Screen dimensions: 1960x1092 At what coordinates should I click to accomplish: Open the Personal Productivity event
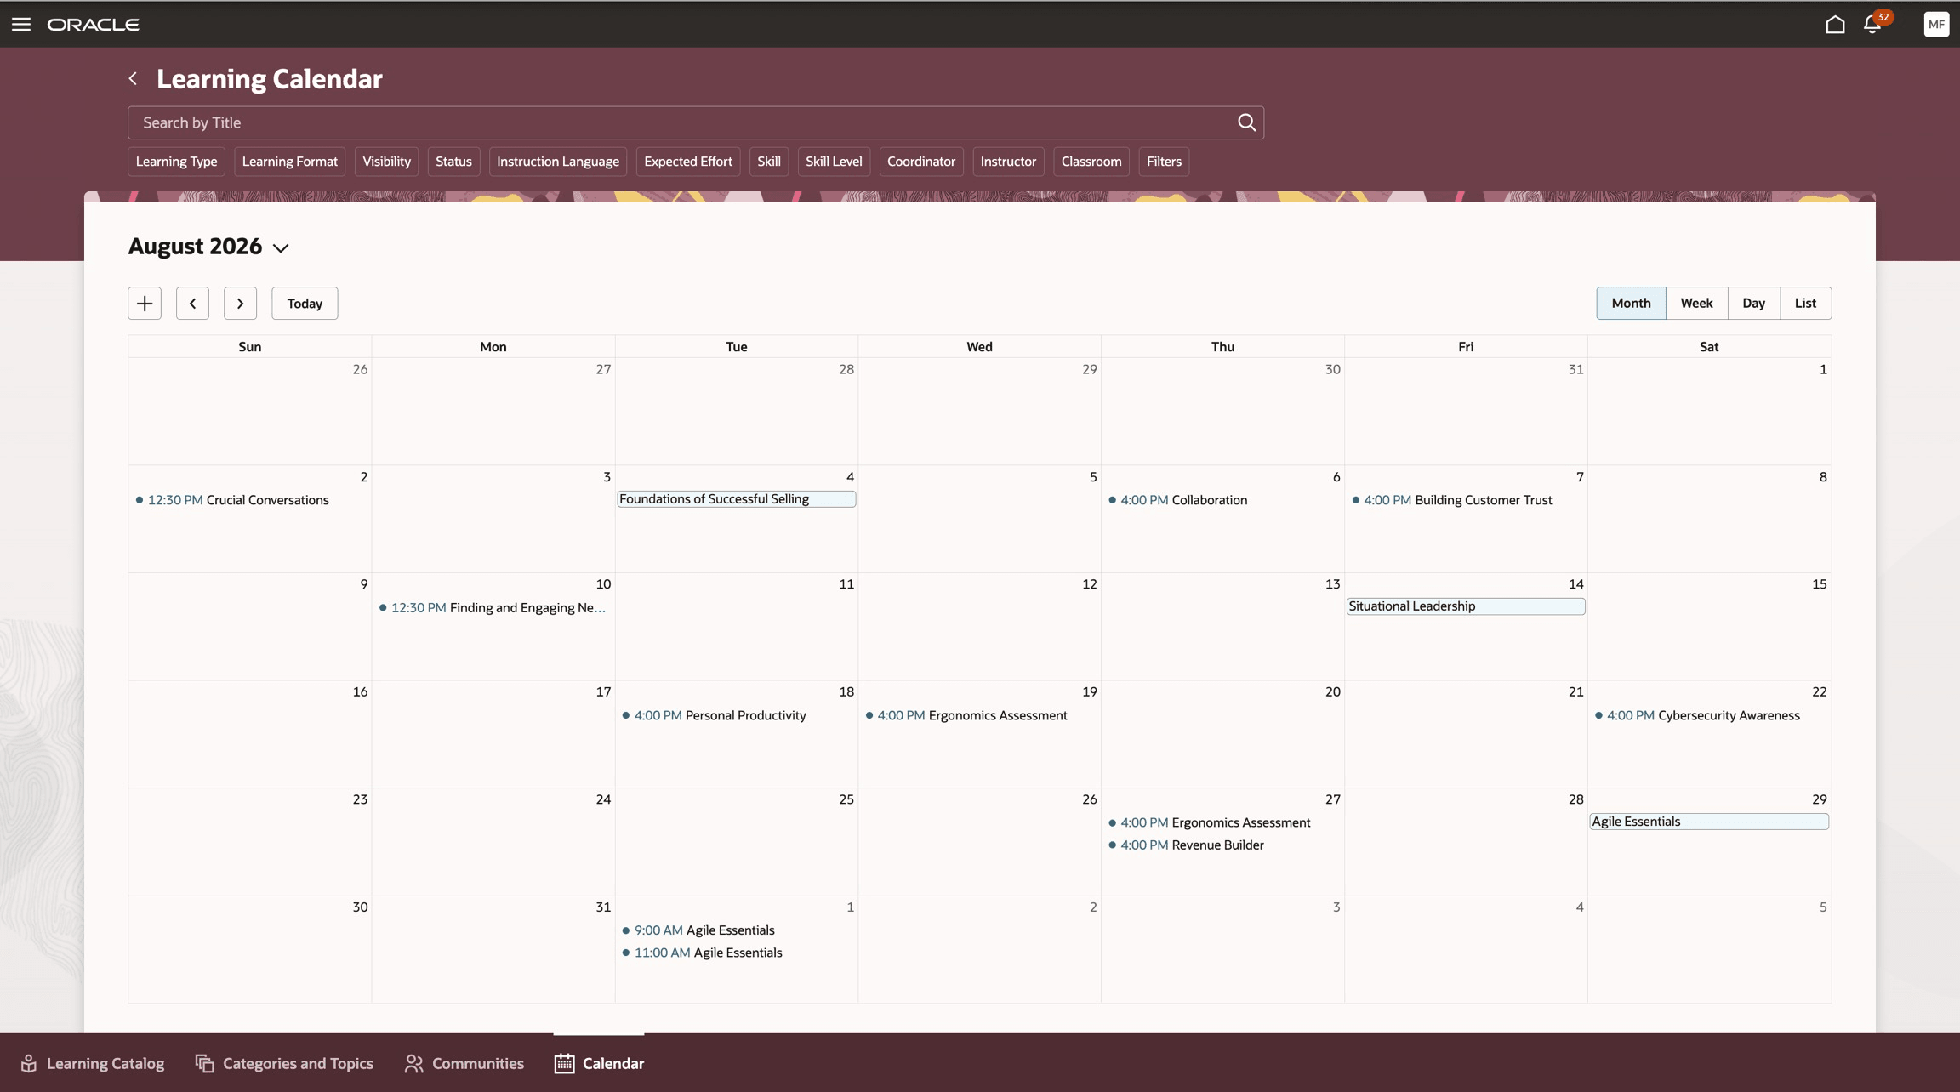point(714,715)
